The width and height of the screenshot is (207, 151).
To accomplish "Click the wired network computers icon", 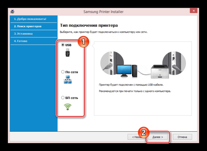I will coord(67,80).
